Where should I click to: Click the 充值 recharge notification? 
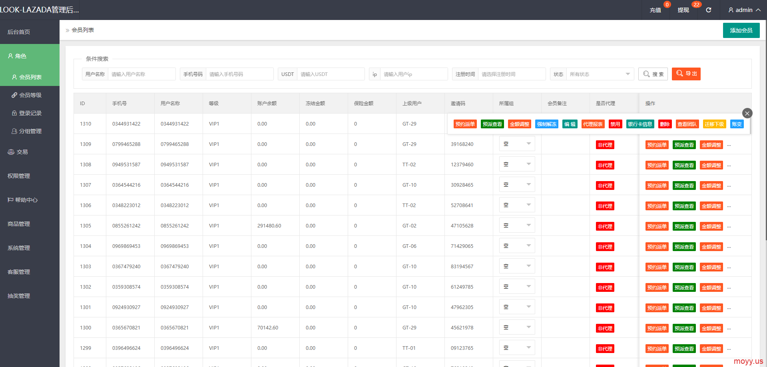(x=655, y=10)
